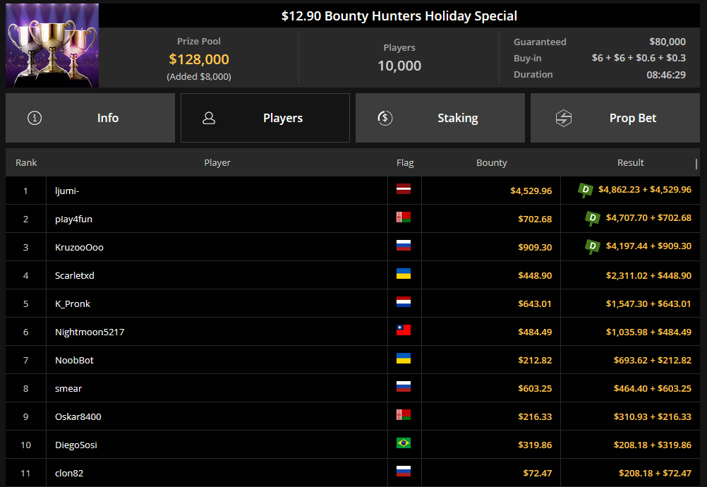Click the Result column header
Image resolution: width=707 pixels, height=487 pixels.
630,163
